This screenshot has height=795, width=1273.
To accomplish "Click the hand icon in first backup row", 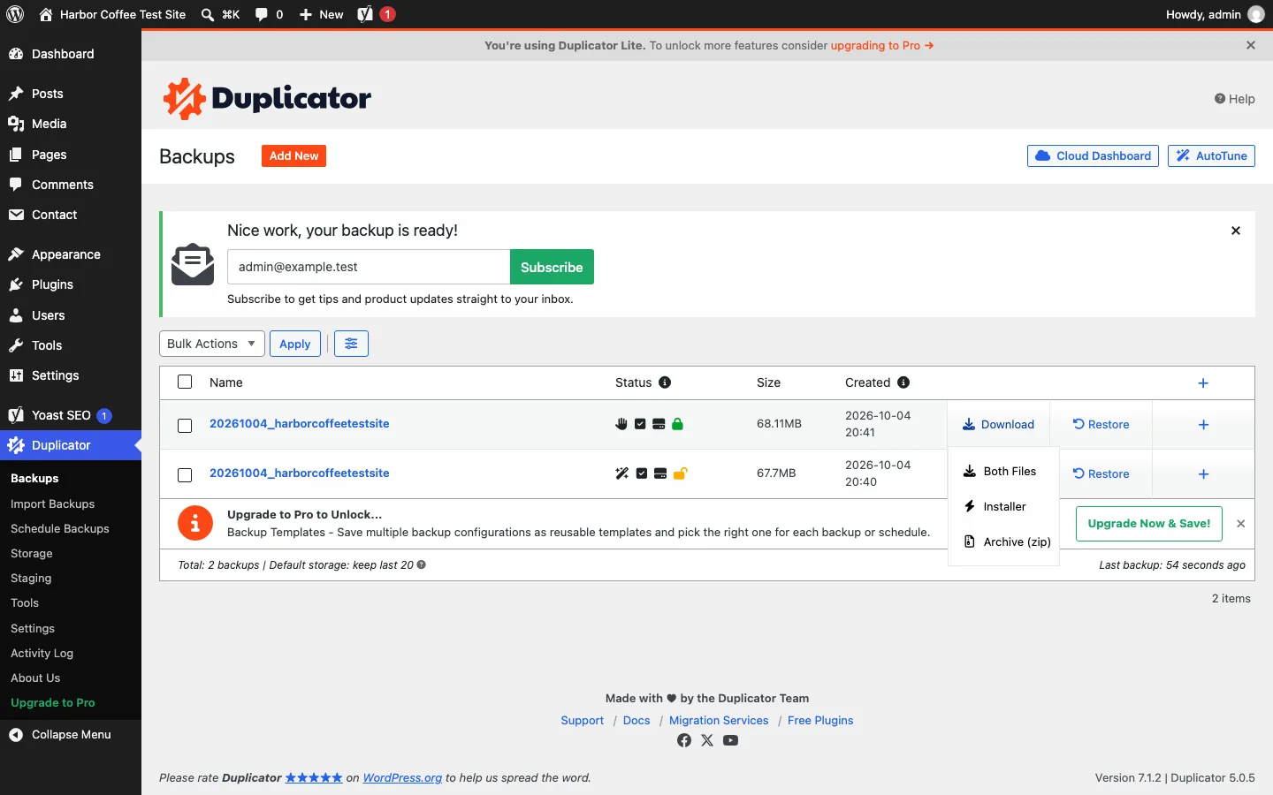I will tap(621, 424).
